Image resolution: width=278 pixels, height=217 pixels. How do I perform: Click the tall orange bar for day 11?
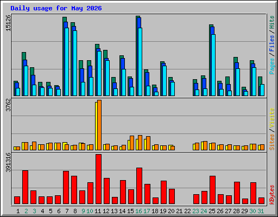point(99,125)
